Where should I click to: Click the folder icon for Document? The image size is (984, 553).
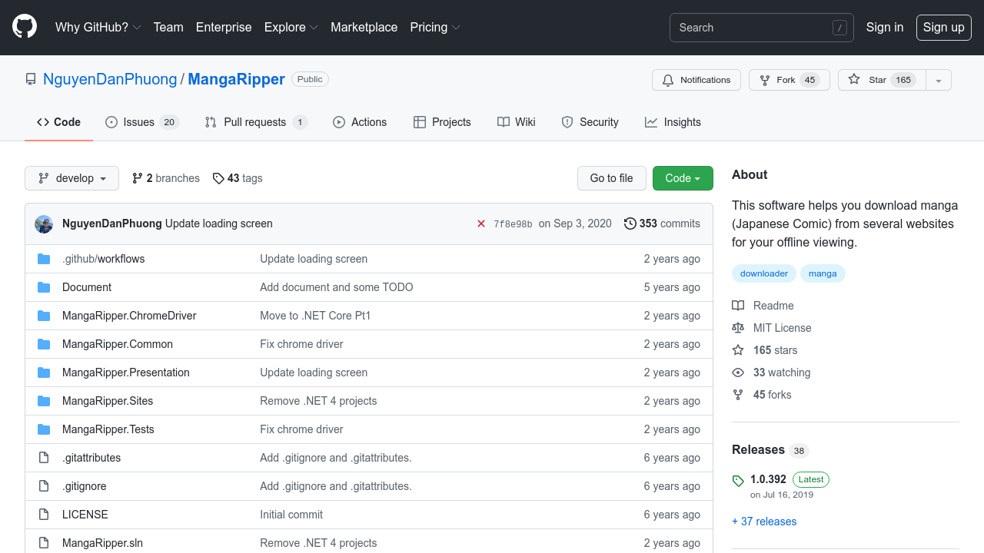44,287
